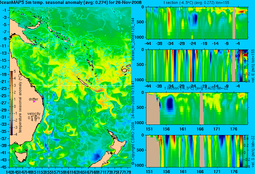Click the magenta drifter marker symbol

tap(34, 102)
